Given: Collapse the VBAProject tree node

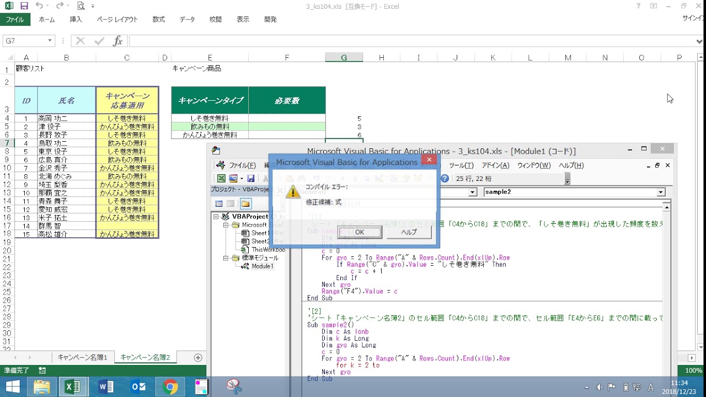Looking at the screenshot, I should coord(217,217).
